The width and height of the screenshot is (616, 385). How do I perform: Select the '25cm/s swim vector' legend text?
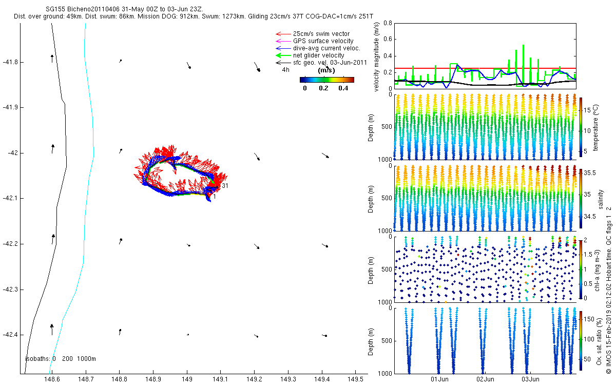point(321,34)
